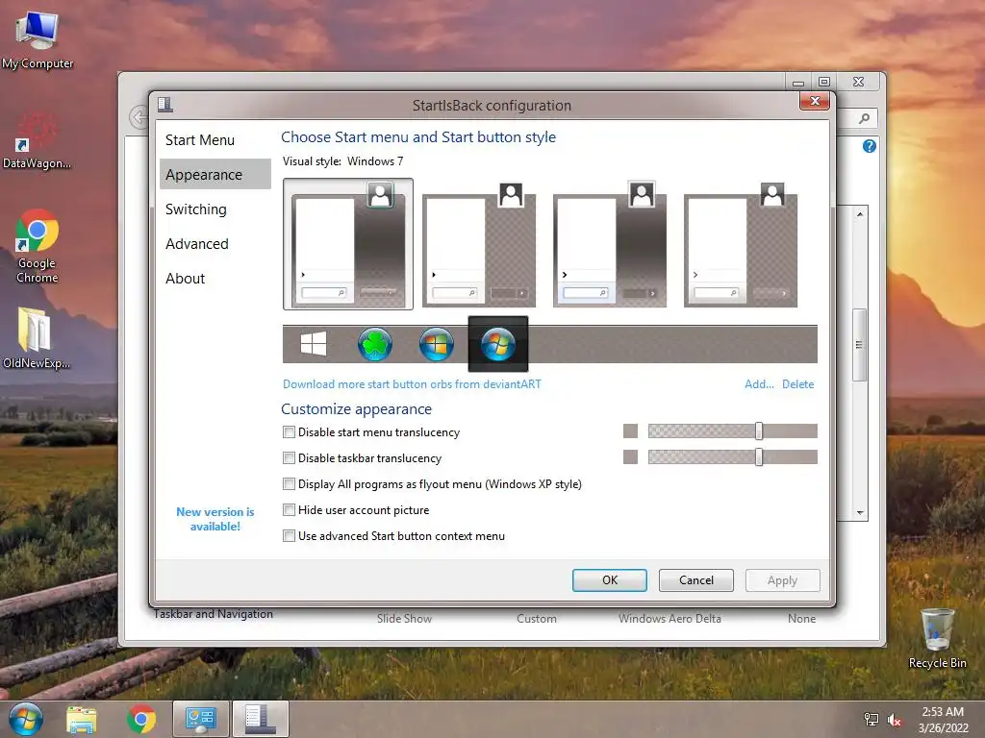Click Taskbar and Navigation in background window
The width and height of the screenshot is (985, 738).
point(213,614)
